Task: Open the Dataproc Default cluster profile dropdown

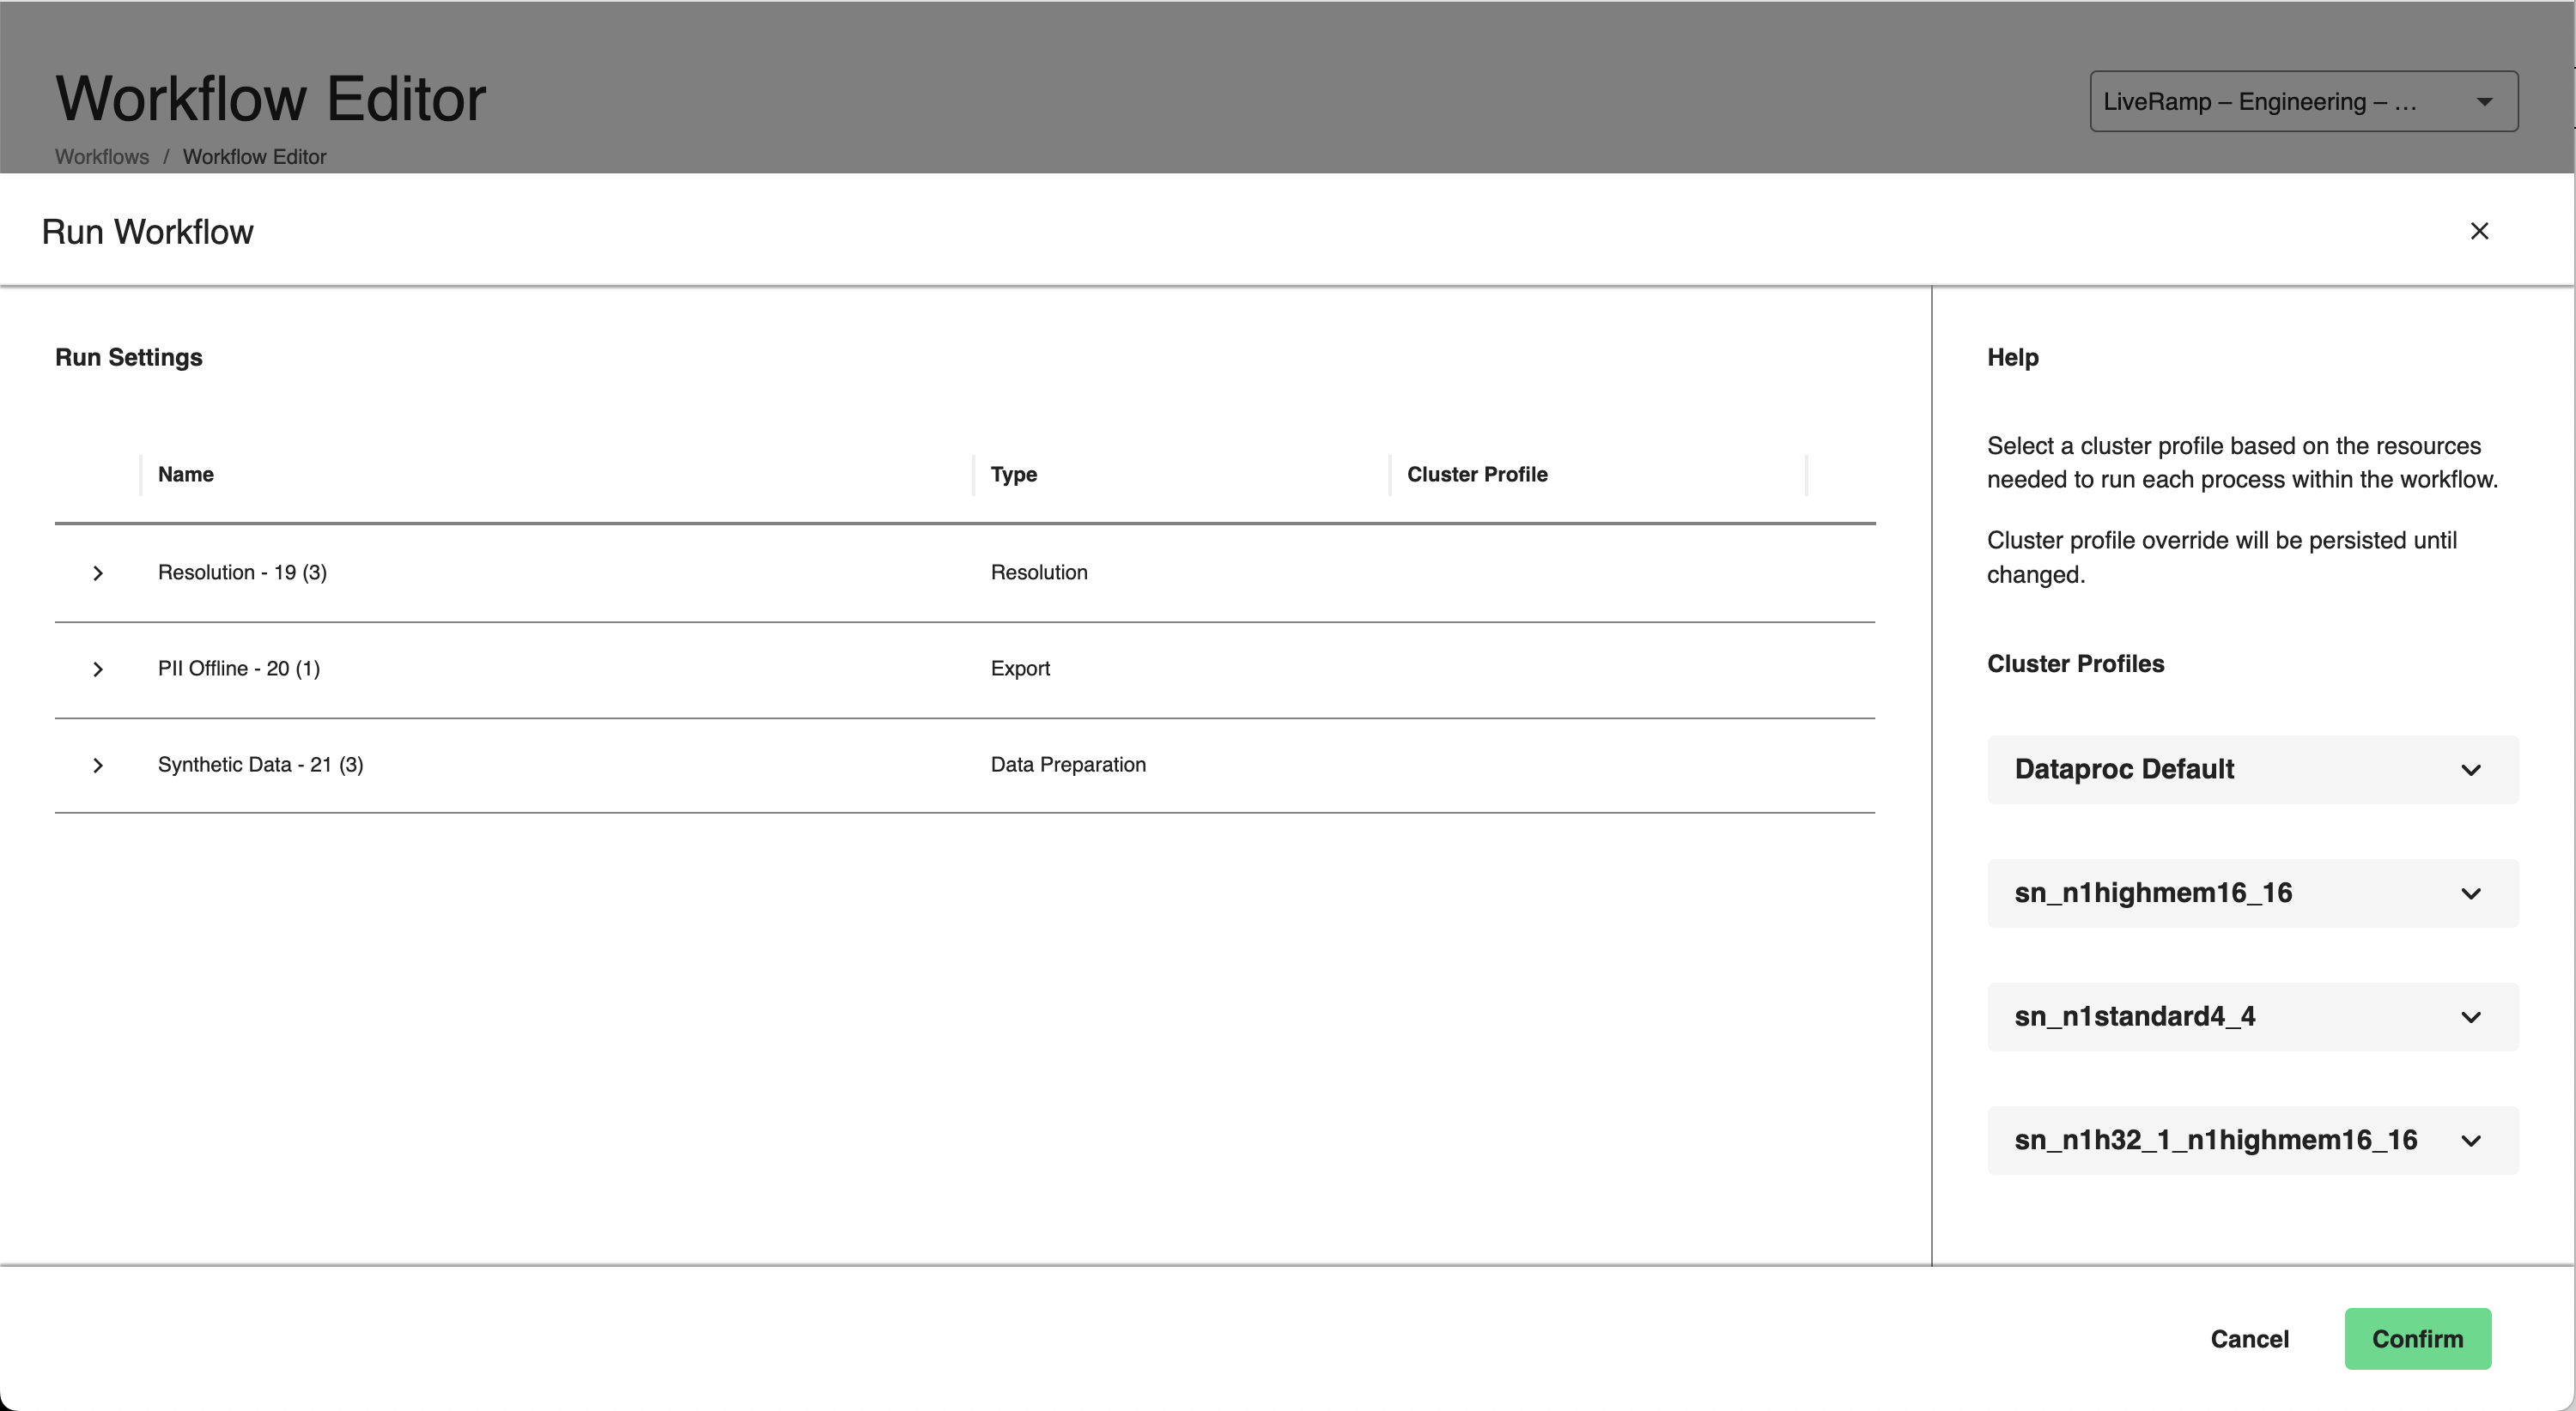Action: coord(2474,770)
